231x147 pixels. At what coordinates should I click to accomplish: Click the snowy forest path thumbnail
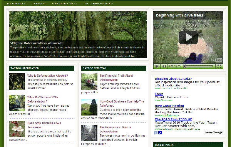coord(89,133)
